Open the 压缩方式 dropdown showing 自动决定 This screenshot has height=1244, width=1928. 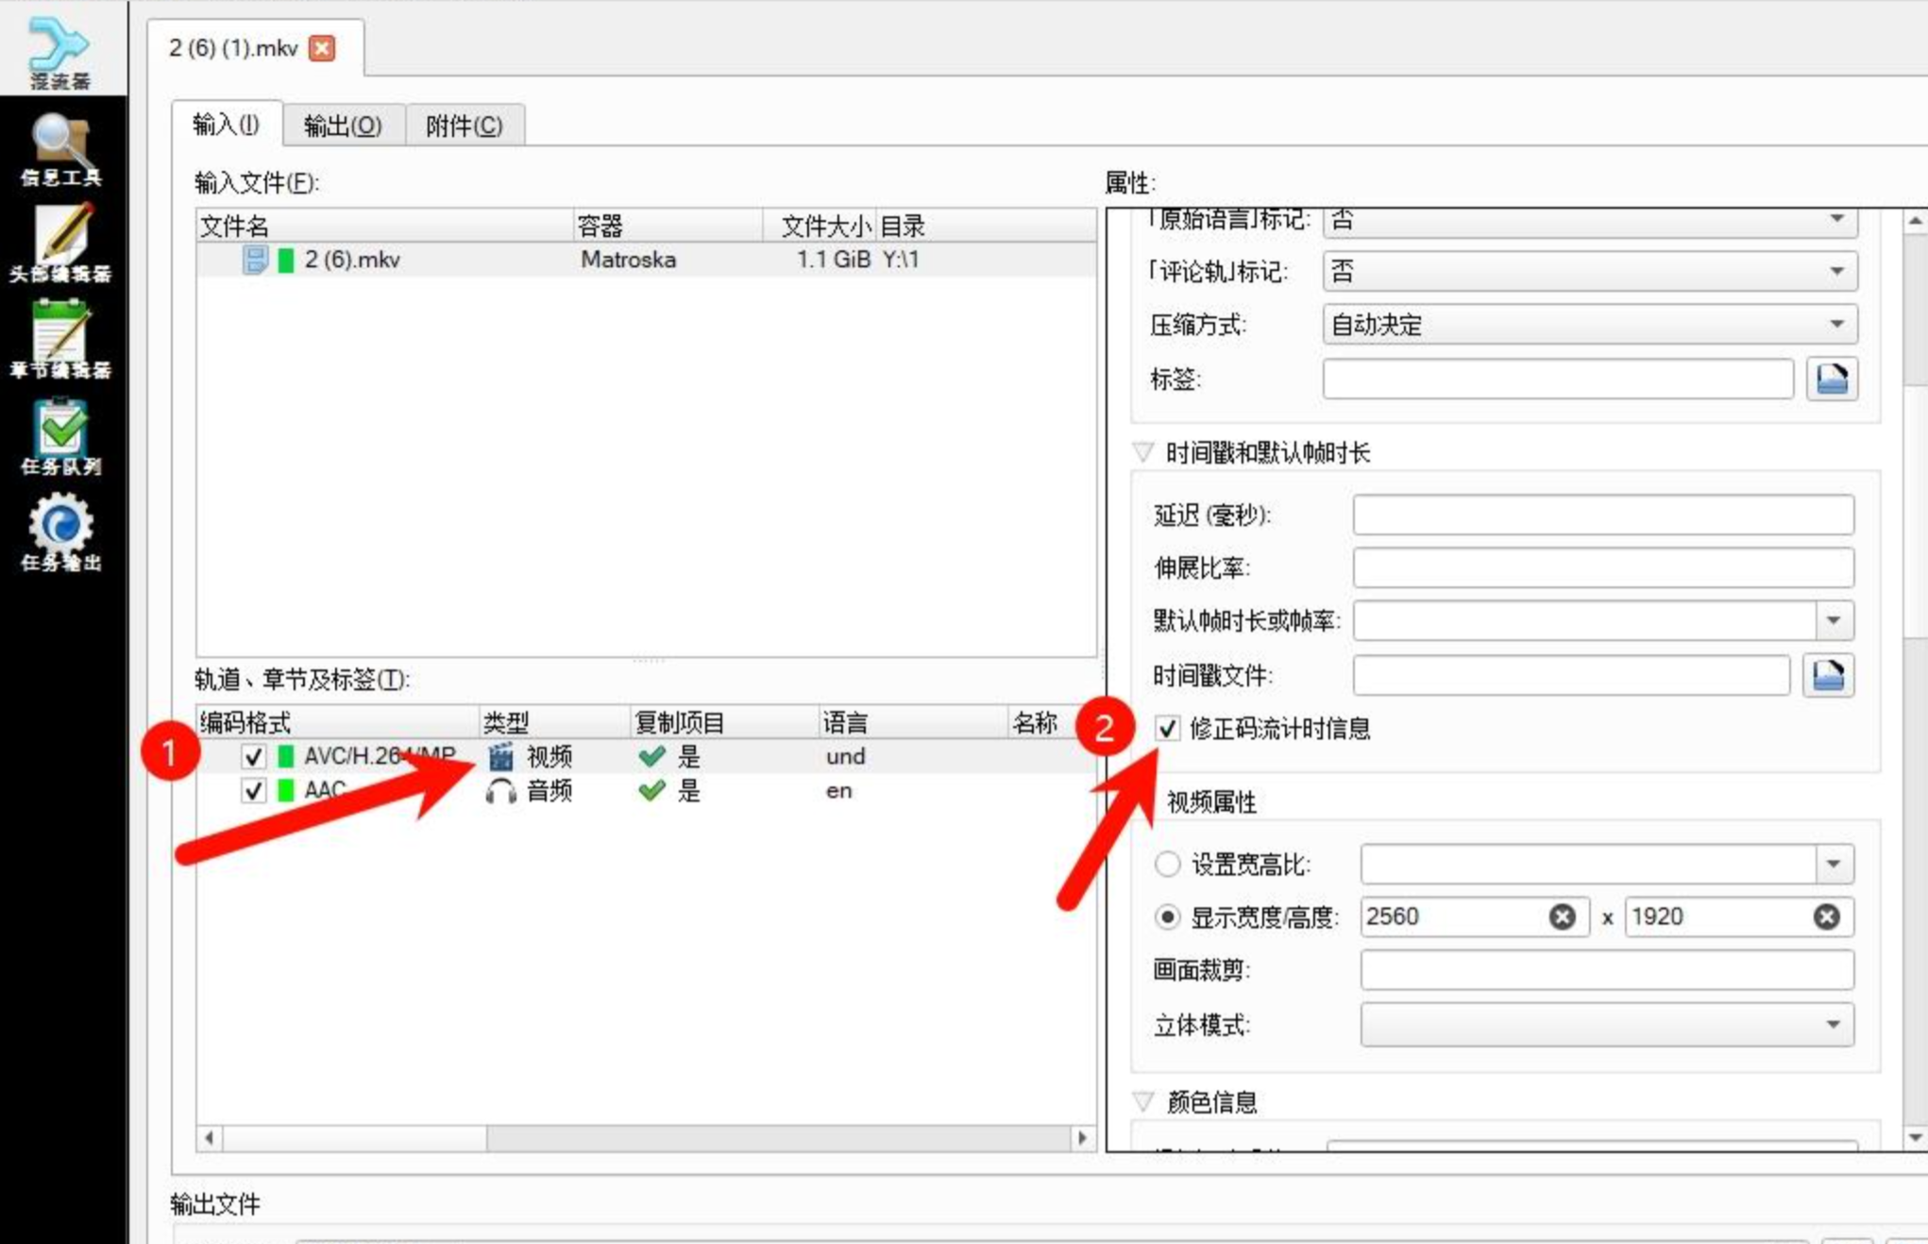pyautogui.click(x=1590, y=325)
